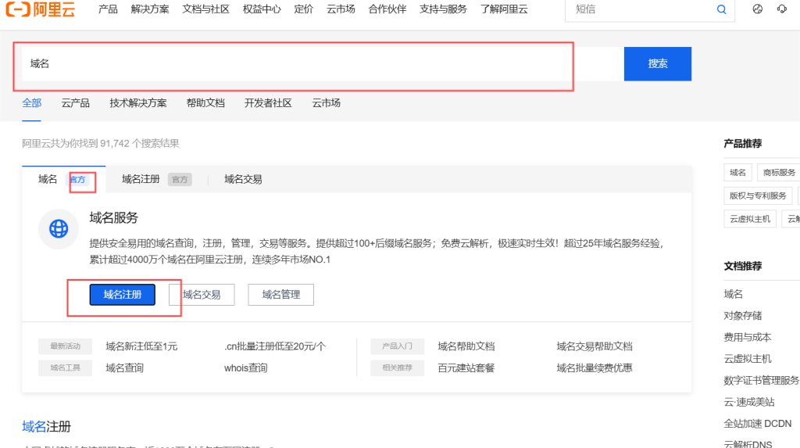Click the headset customer service icon
The width and height of the screenshot is (800, 448).
(x=781, y=9)
